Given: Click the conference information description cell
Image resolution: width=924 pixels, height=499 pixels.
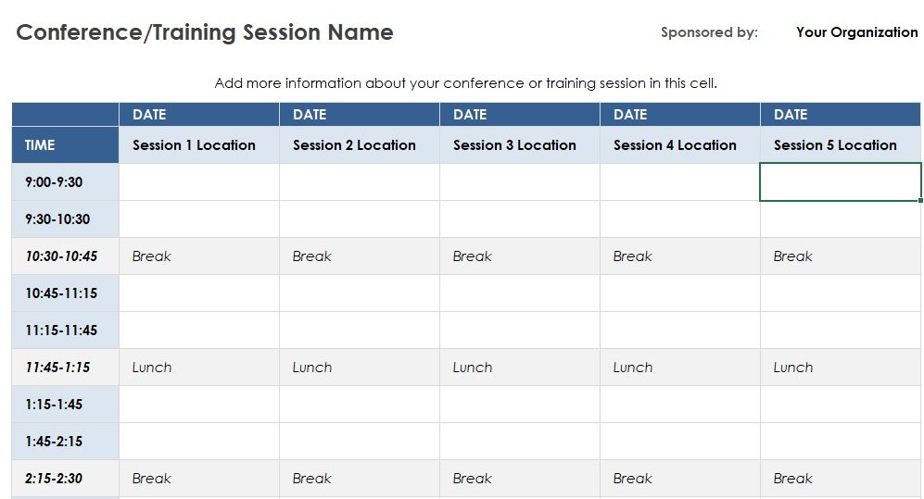Looking at the screenshot, I should pos(465,83).
